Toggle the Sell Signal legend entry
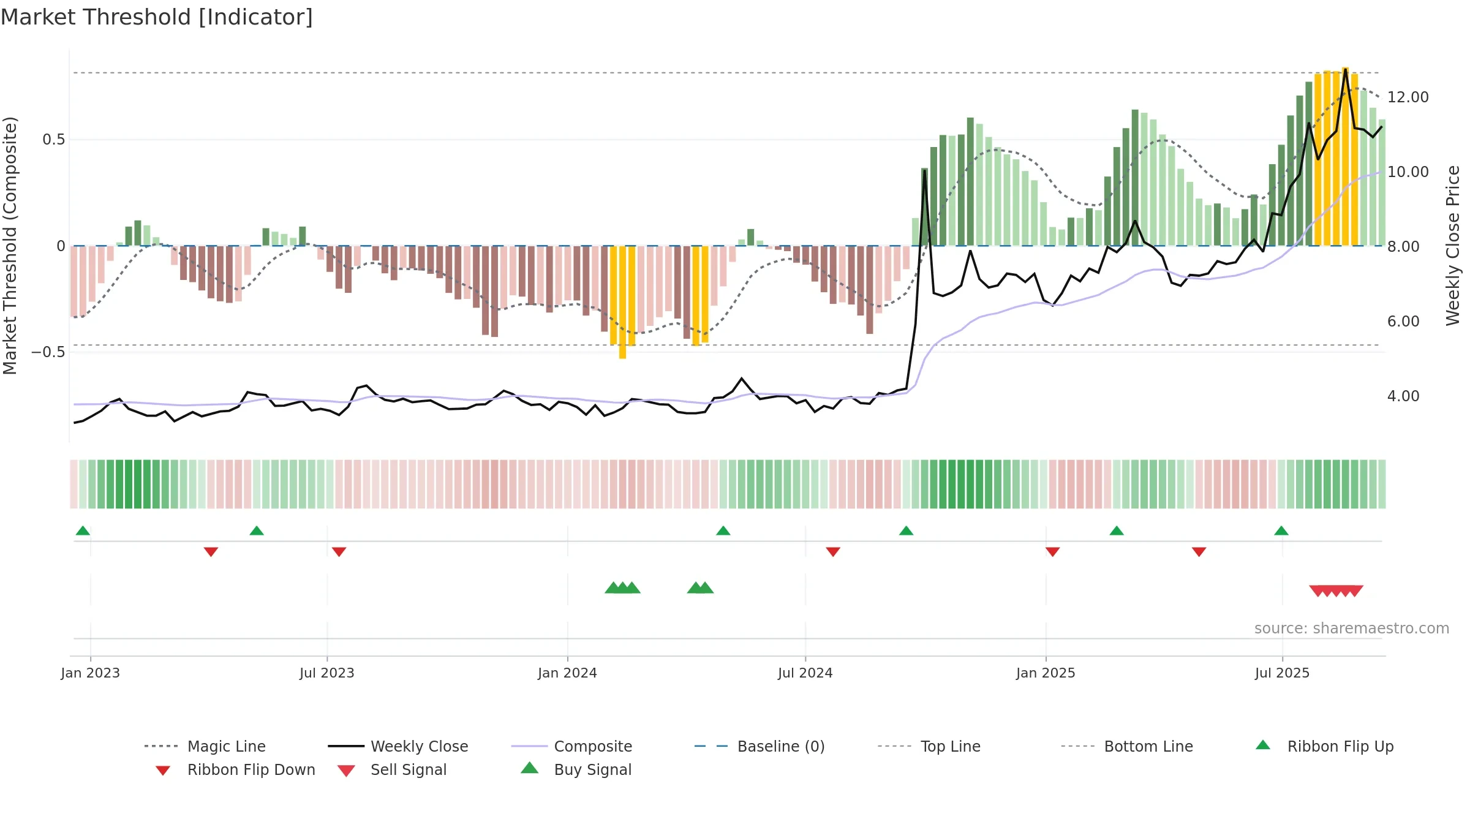 click(392, 769)
